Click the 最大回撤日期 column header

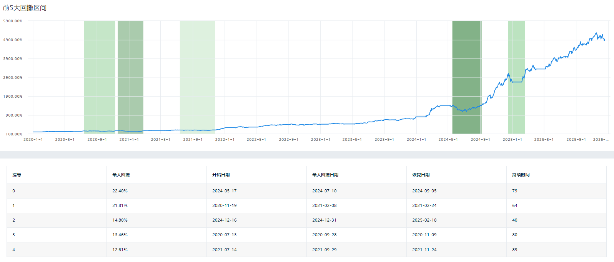pyautogui.click(x=325, y=175)
